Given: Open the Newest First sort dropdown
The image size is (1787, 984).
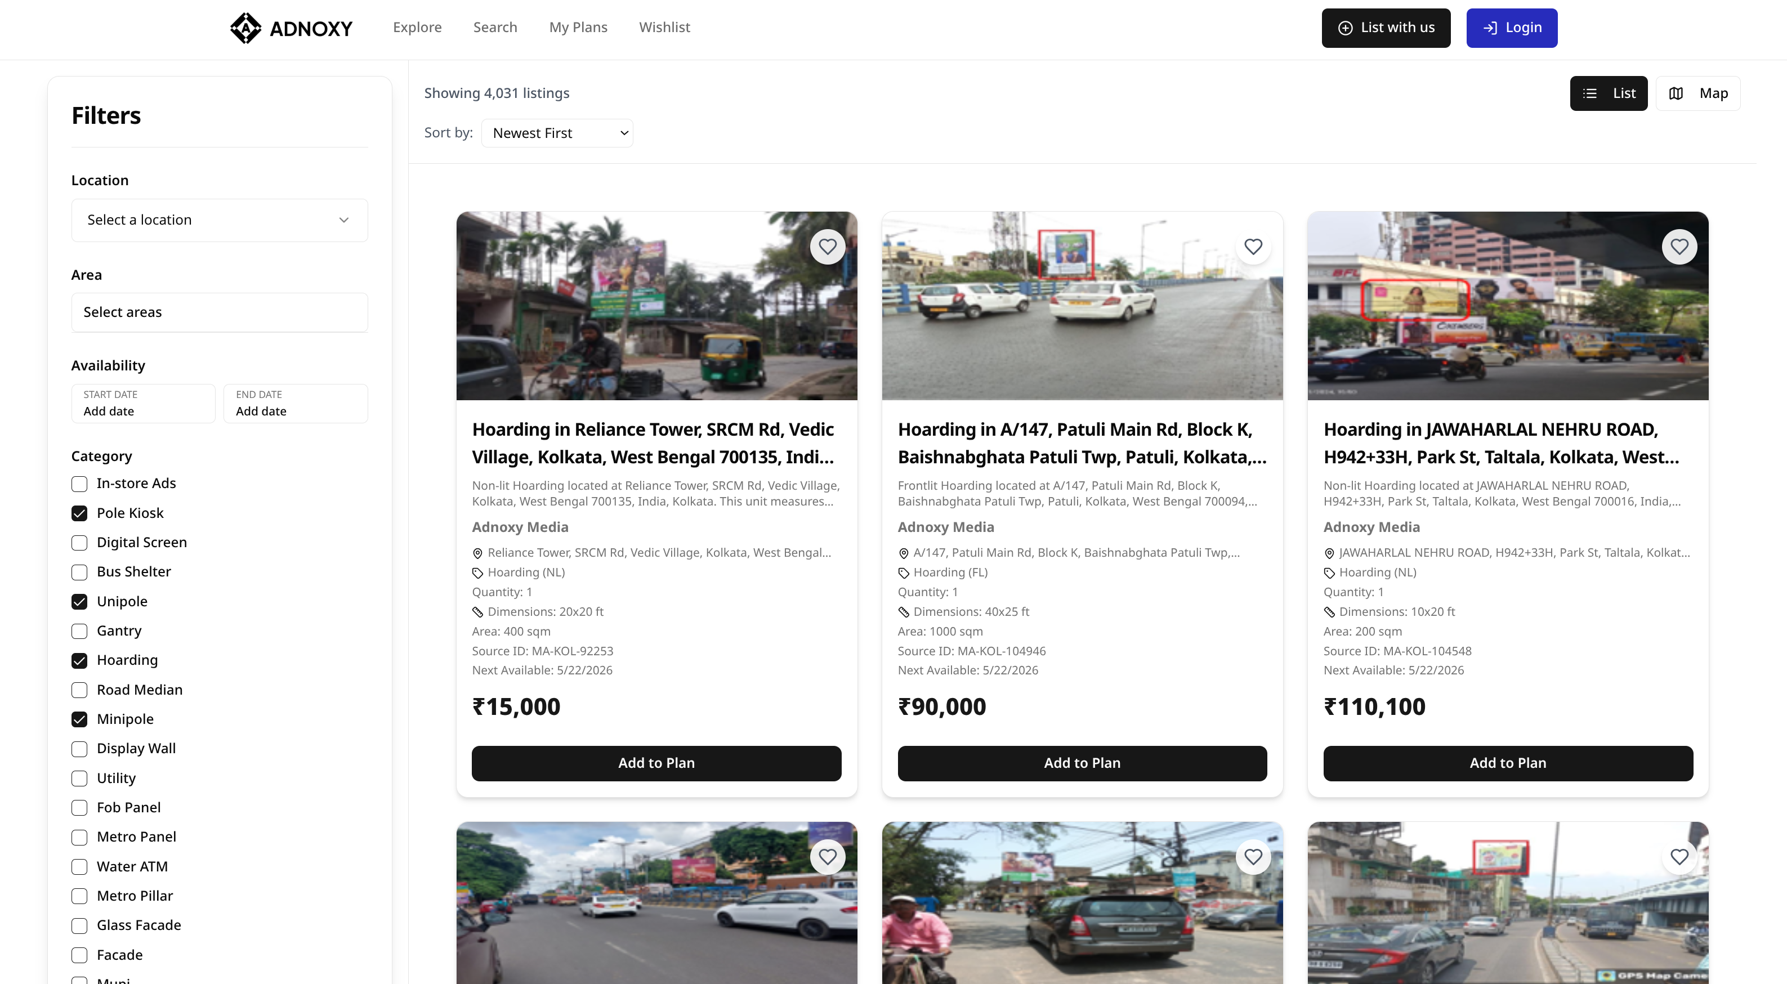Looking at the screenshot, I should coord(557,133).
